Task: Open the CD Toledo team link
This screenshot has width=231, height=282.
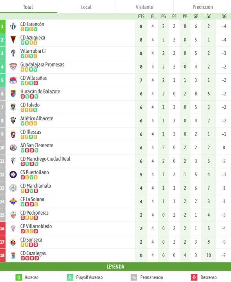Action: [x=30, y=105]
